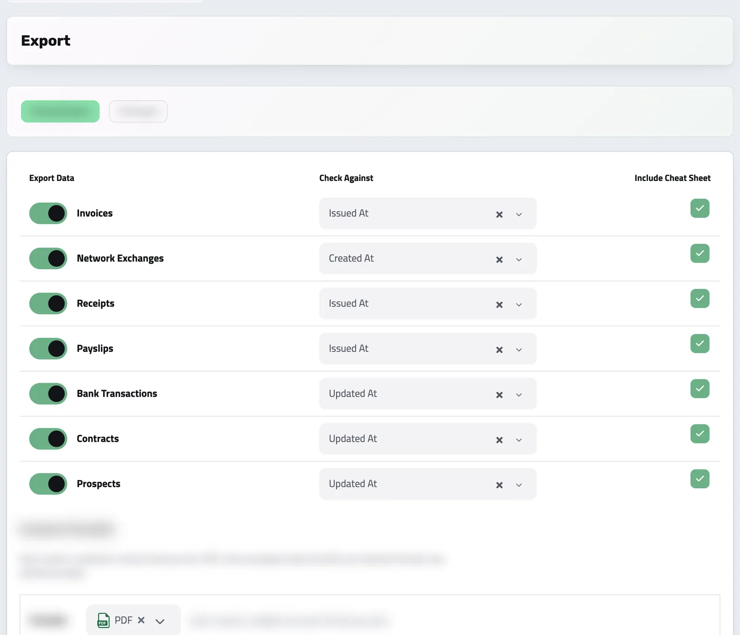Expand the Payslips Check Against dropdown arrow
The height and width of the screenshot is (635, 740).
point(519,350)
